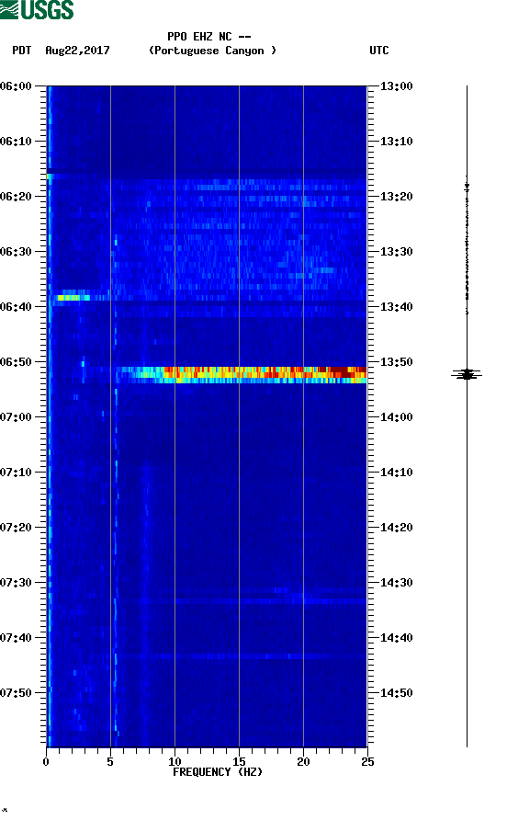Screen dimensions: 507x820
Task: Click the date 'Aug22,2017'
Action: point(77,51)
